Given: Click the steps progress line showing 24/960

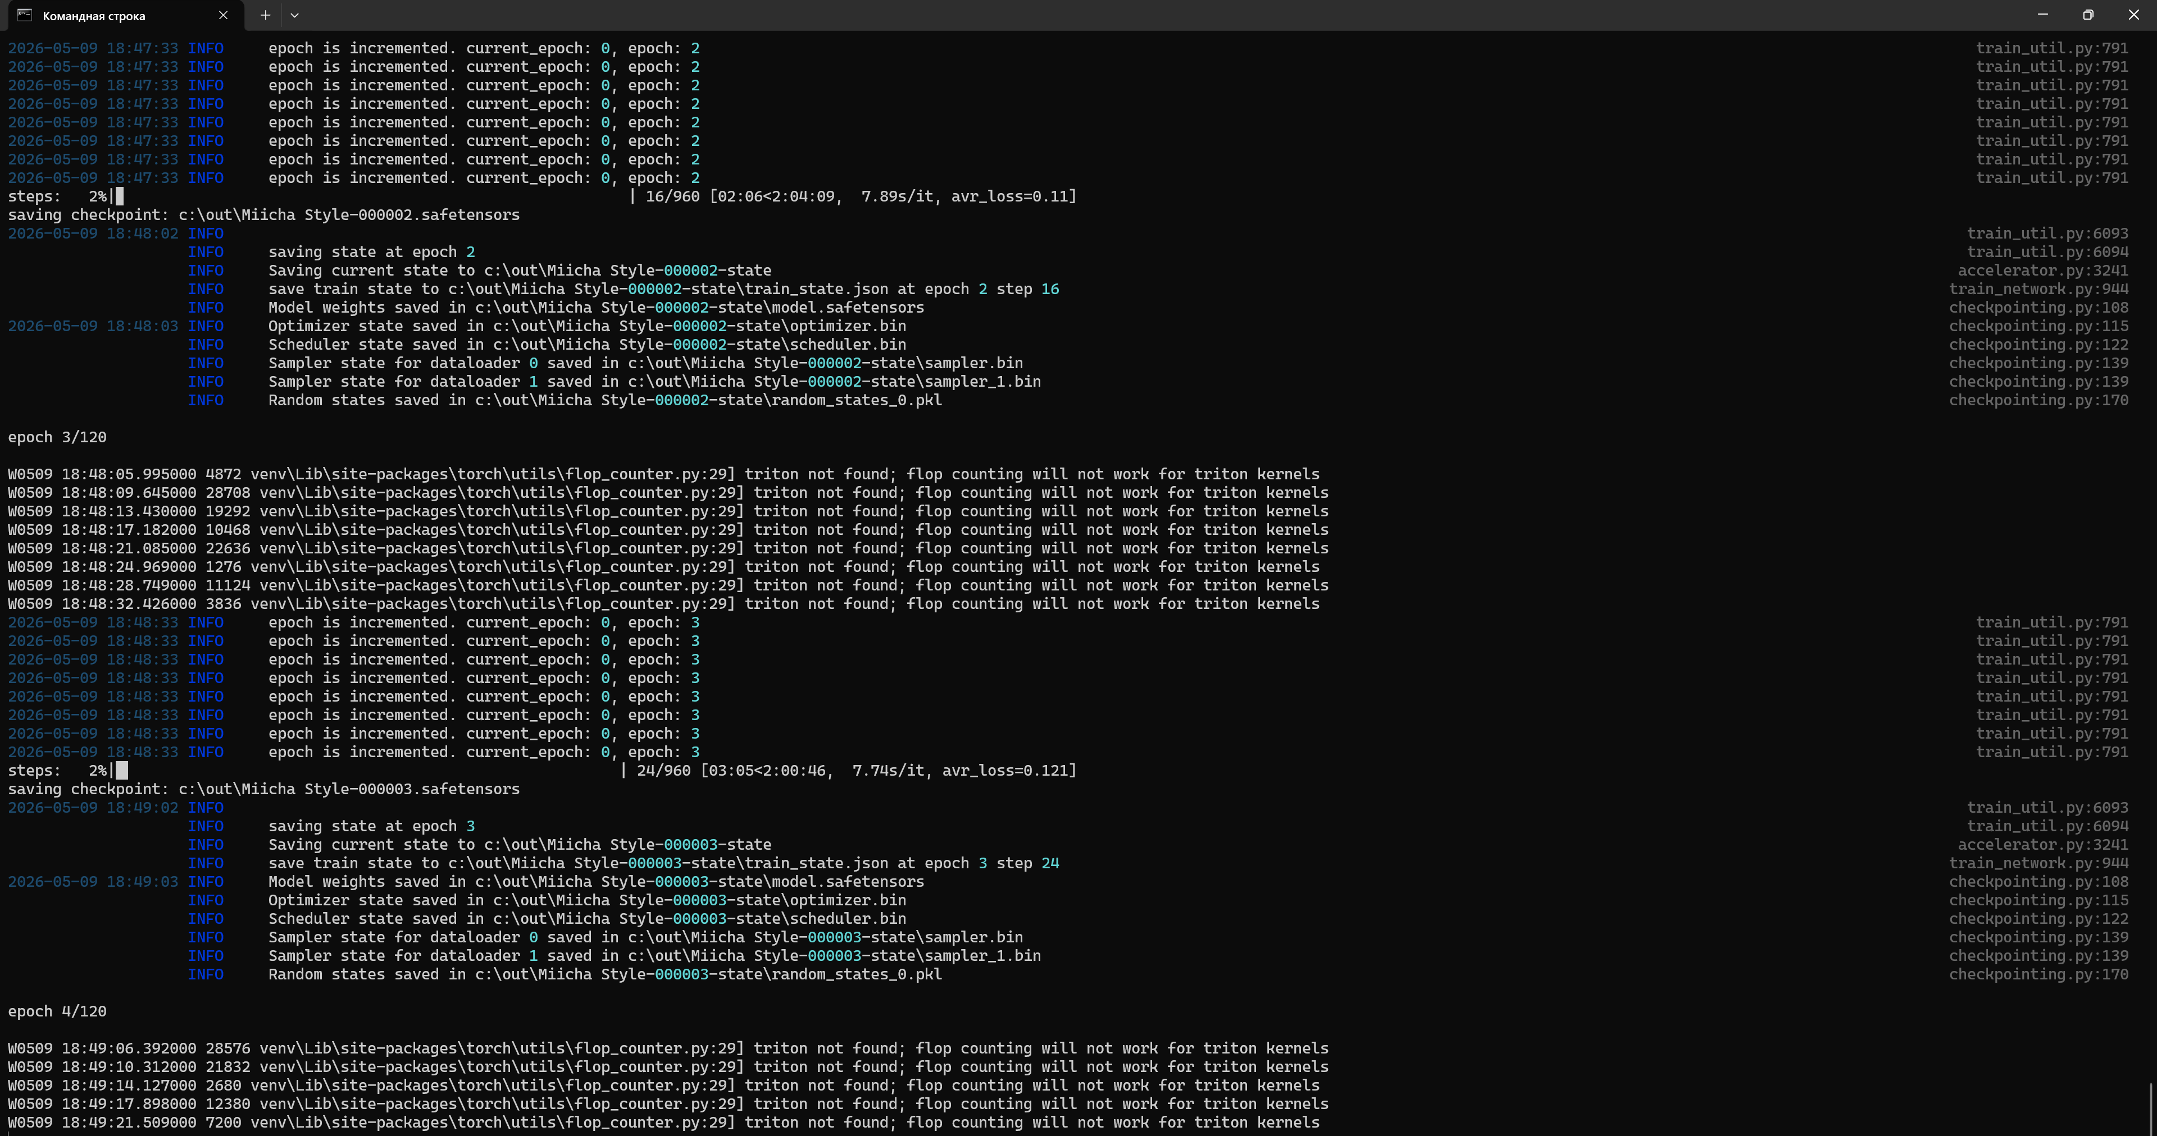Looking at the screenshot, I should click(543, 771).
